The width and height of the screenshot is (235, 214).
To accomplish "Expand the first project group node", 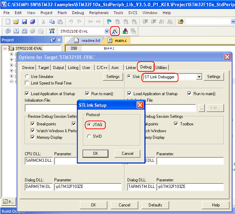I will click(12, 54).
